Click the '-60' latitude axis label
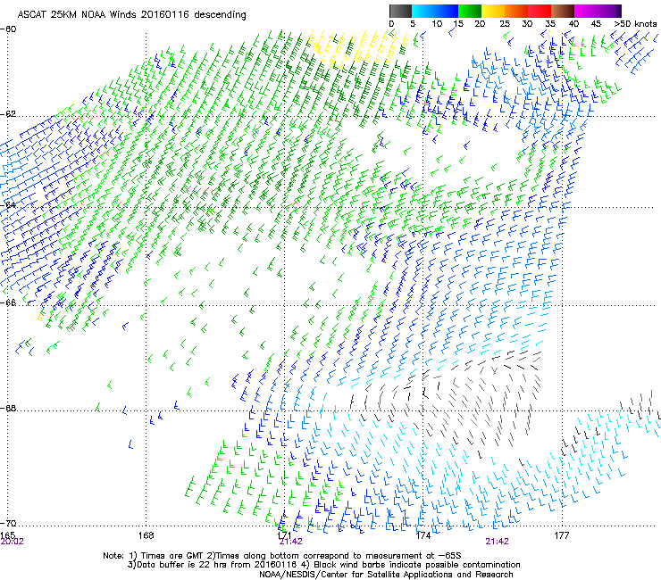 pos(8,29)
